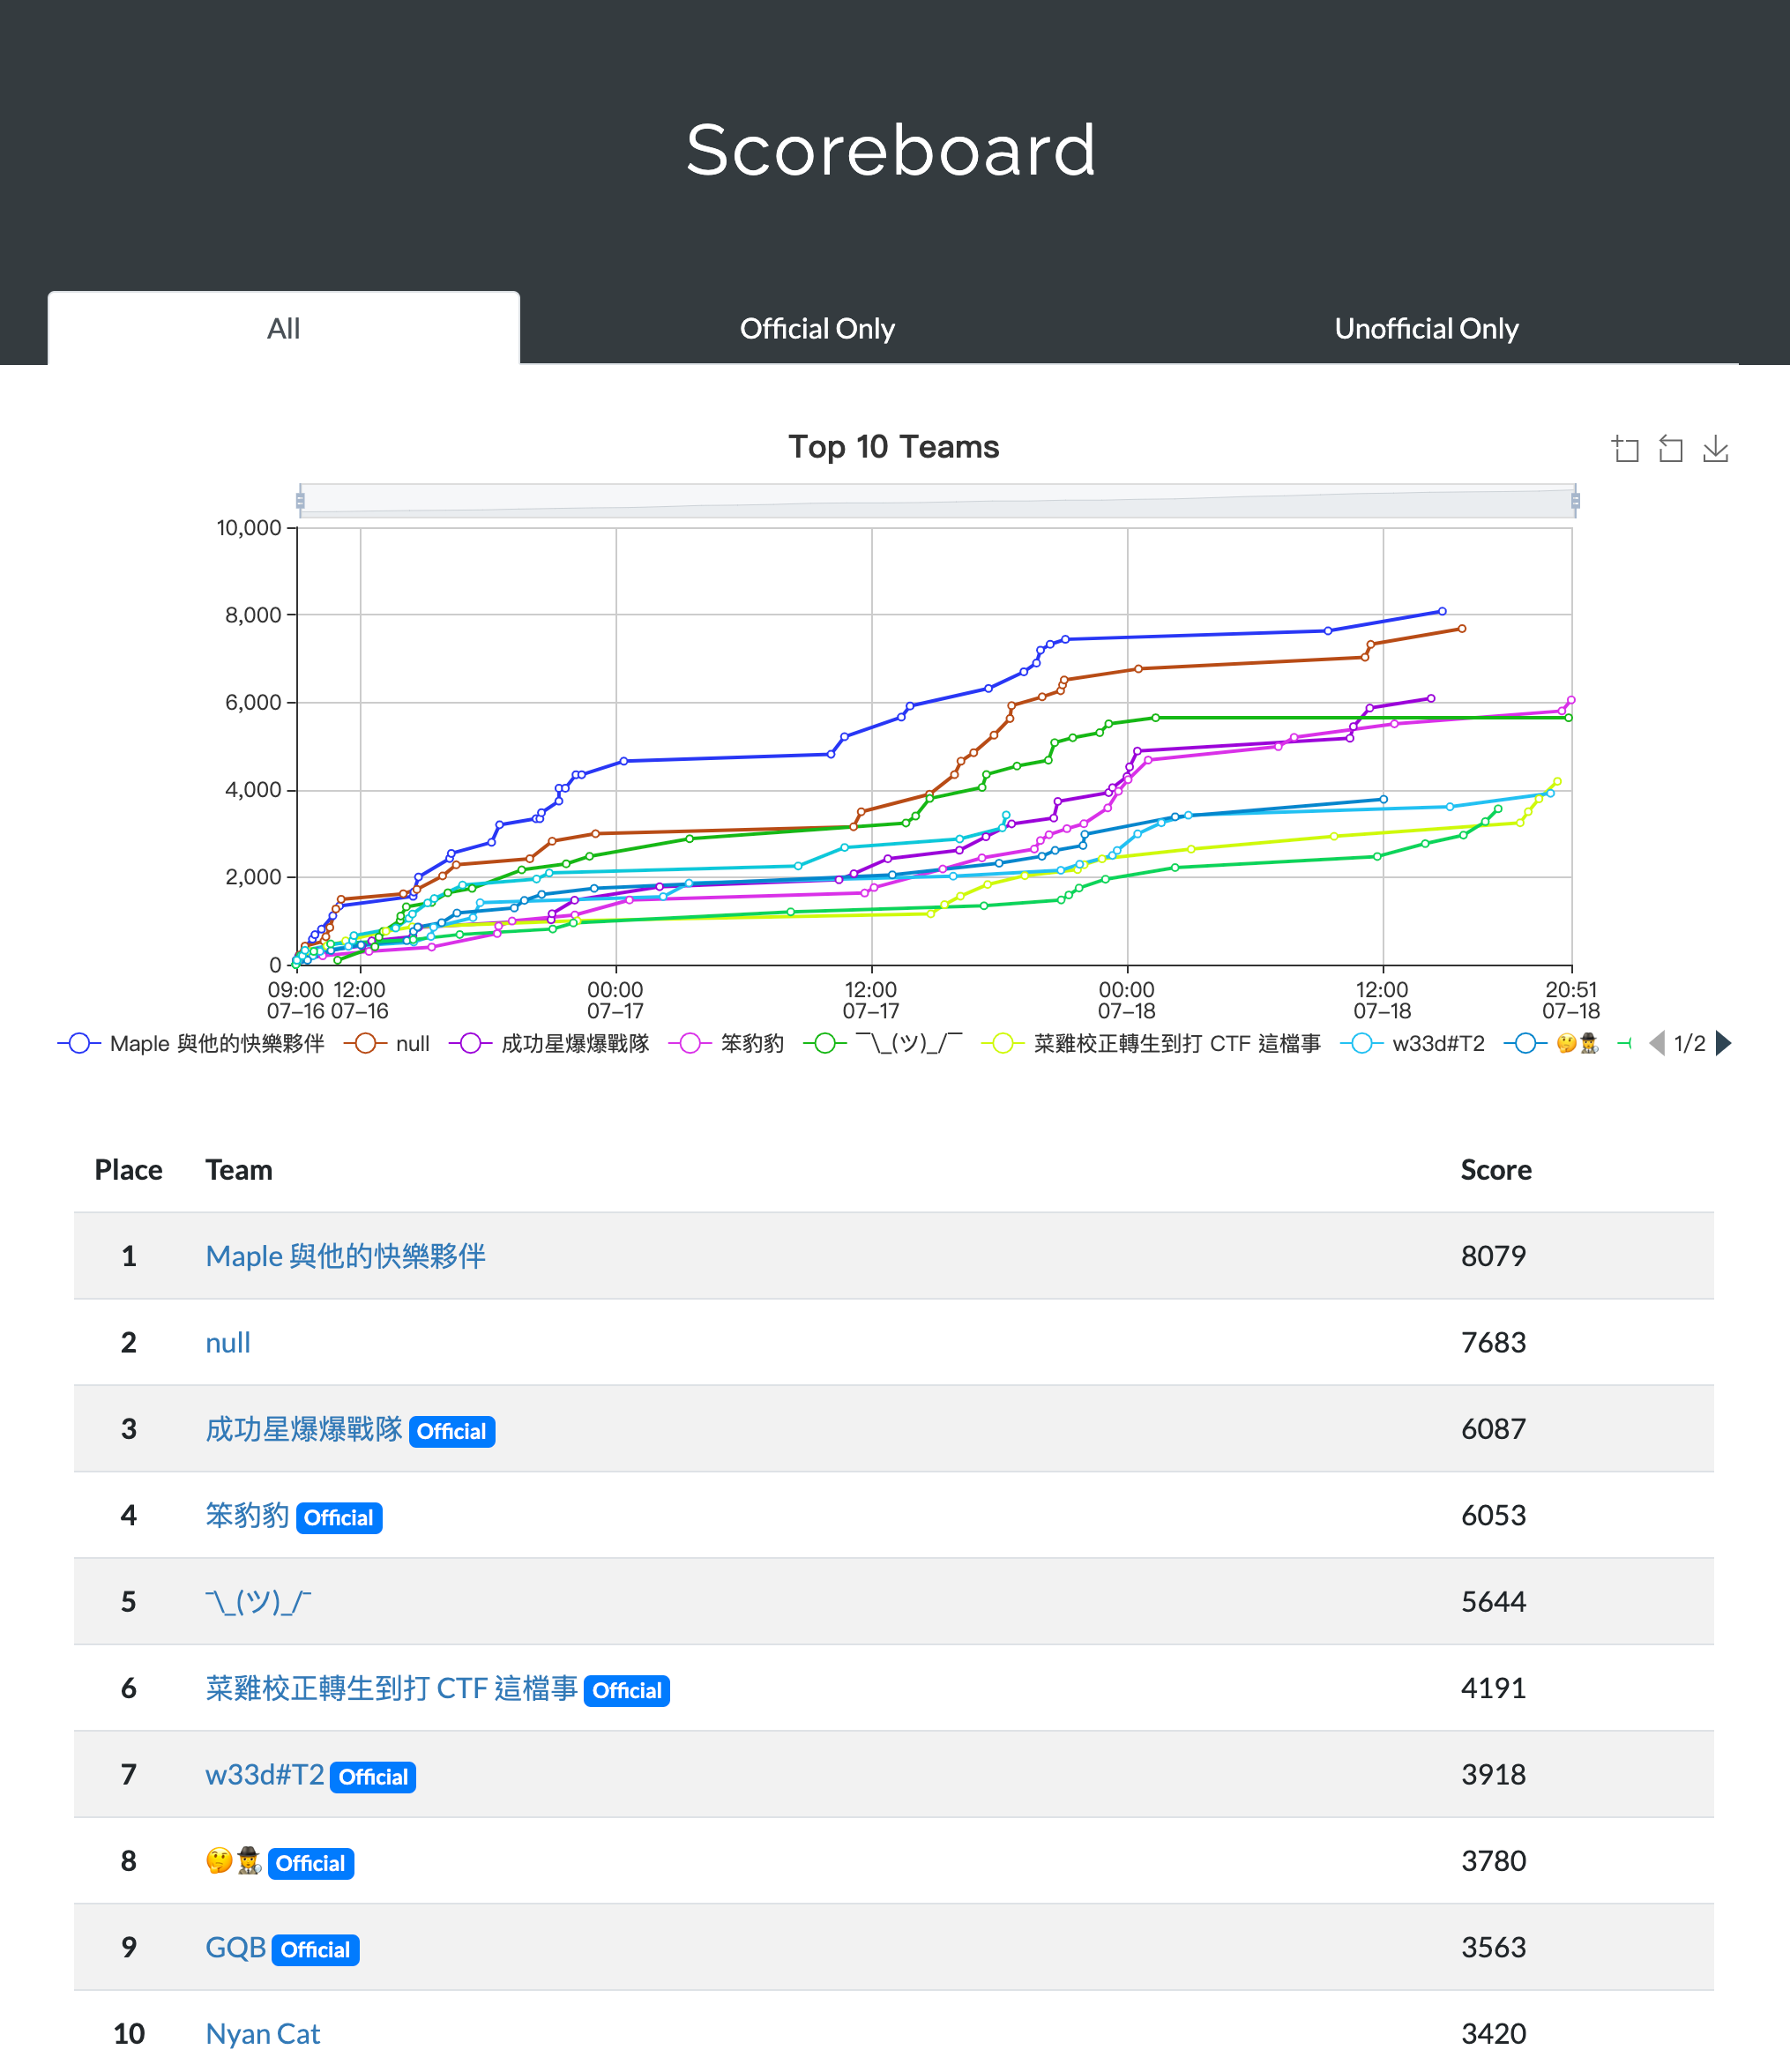1790x2072 pixels.
Task: Toggle the thinking emoji team legend marker
Action: tap(1525, 1043)
